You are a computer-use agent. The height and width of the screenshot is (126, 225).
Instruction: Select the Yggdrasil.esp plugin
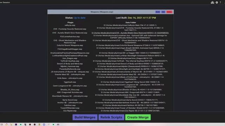70,82
